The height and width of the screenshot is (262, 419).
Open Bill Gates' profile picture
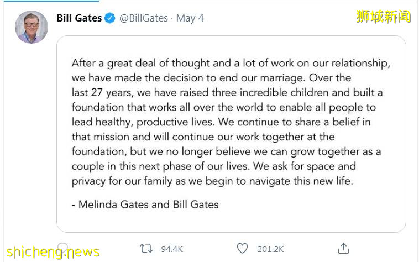(31, 27)
